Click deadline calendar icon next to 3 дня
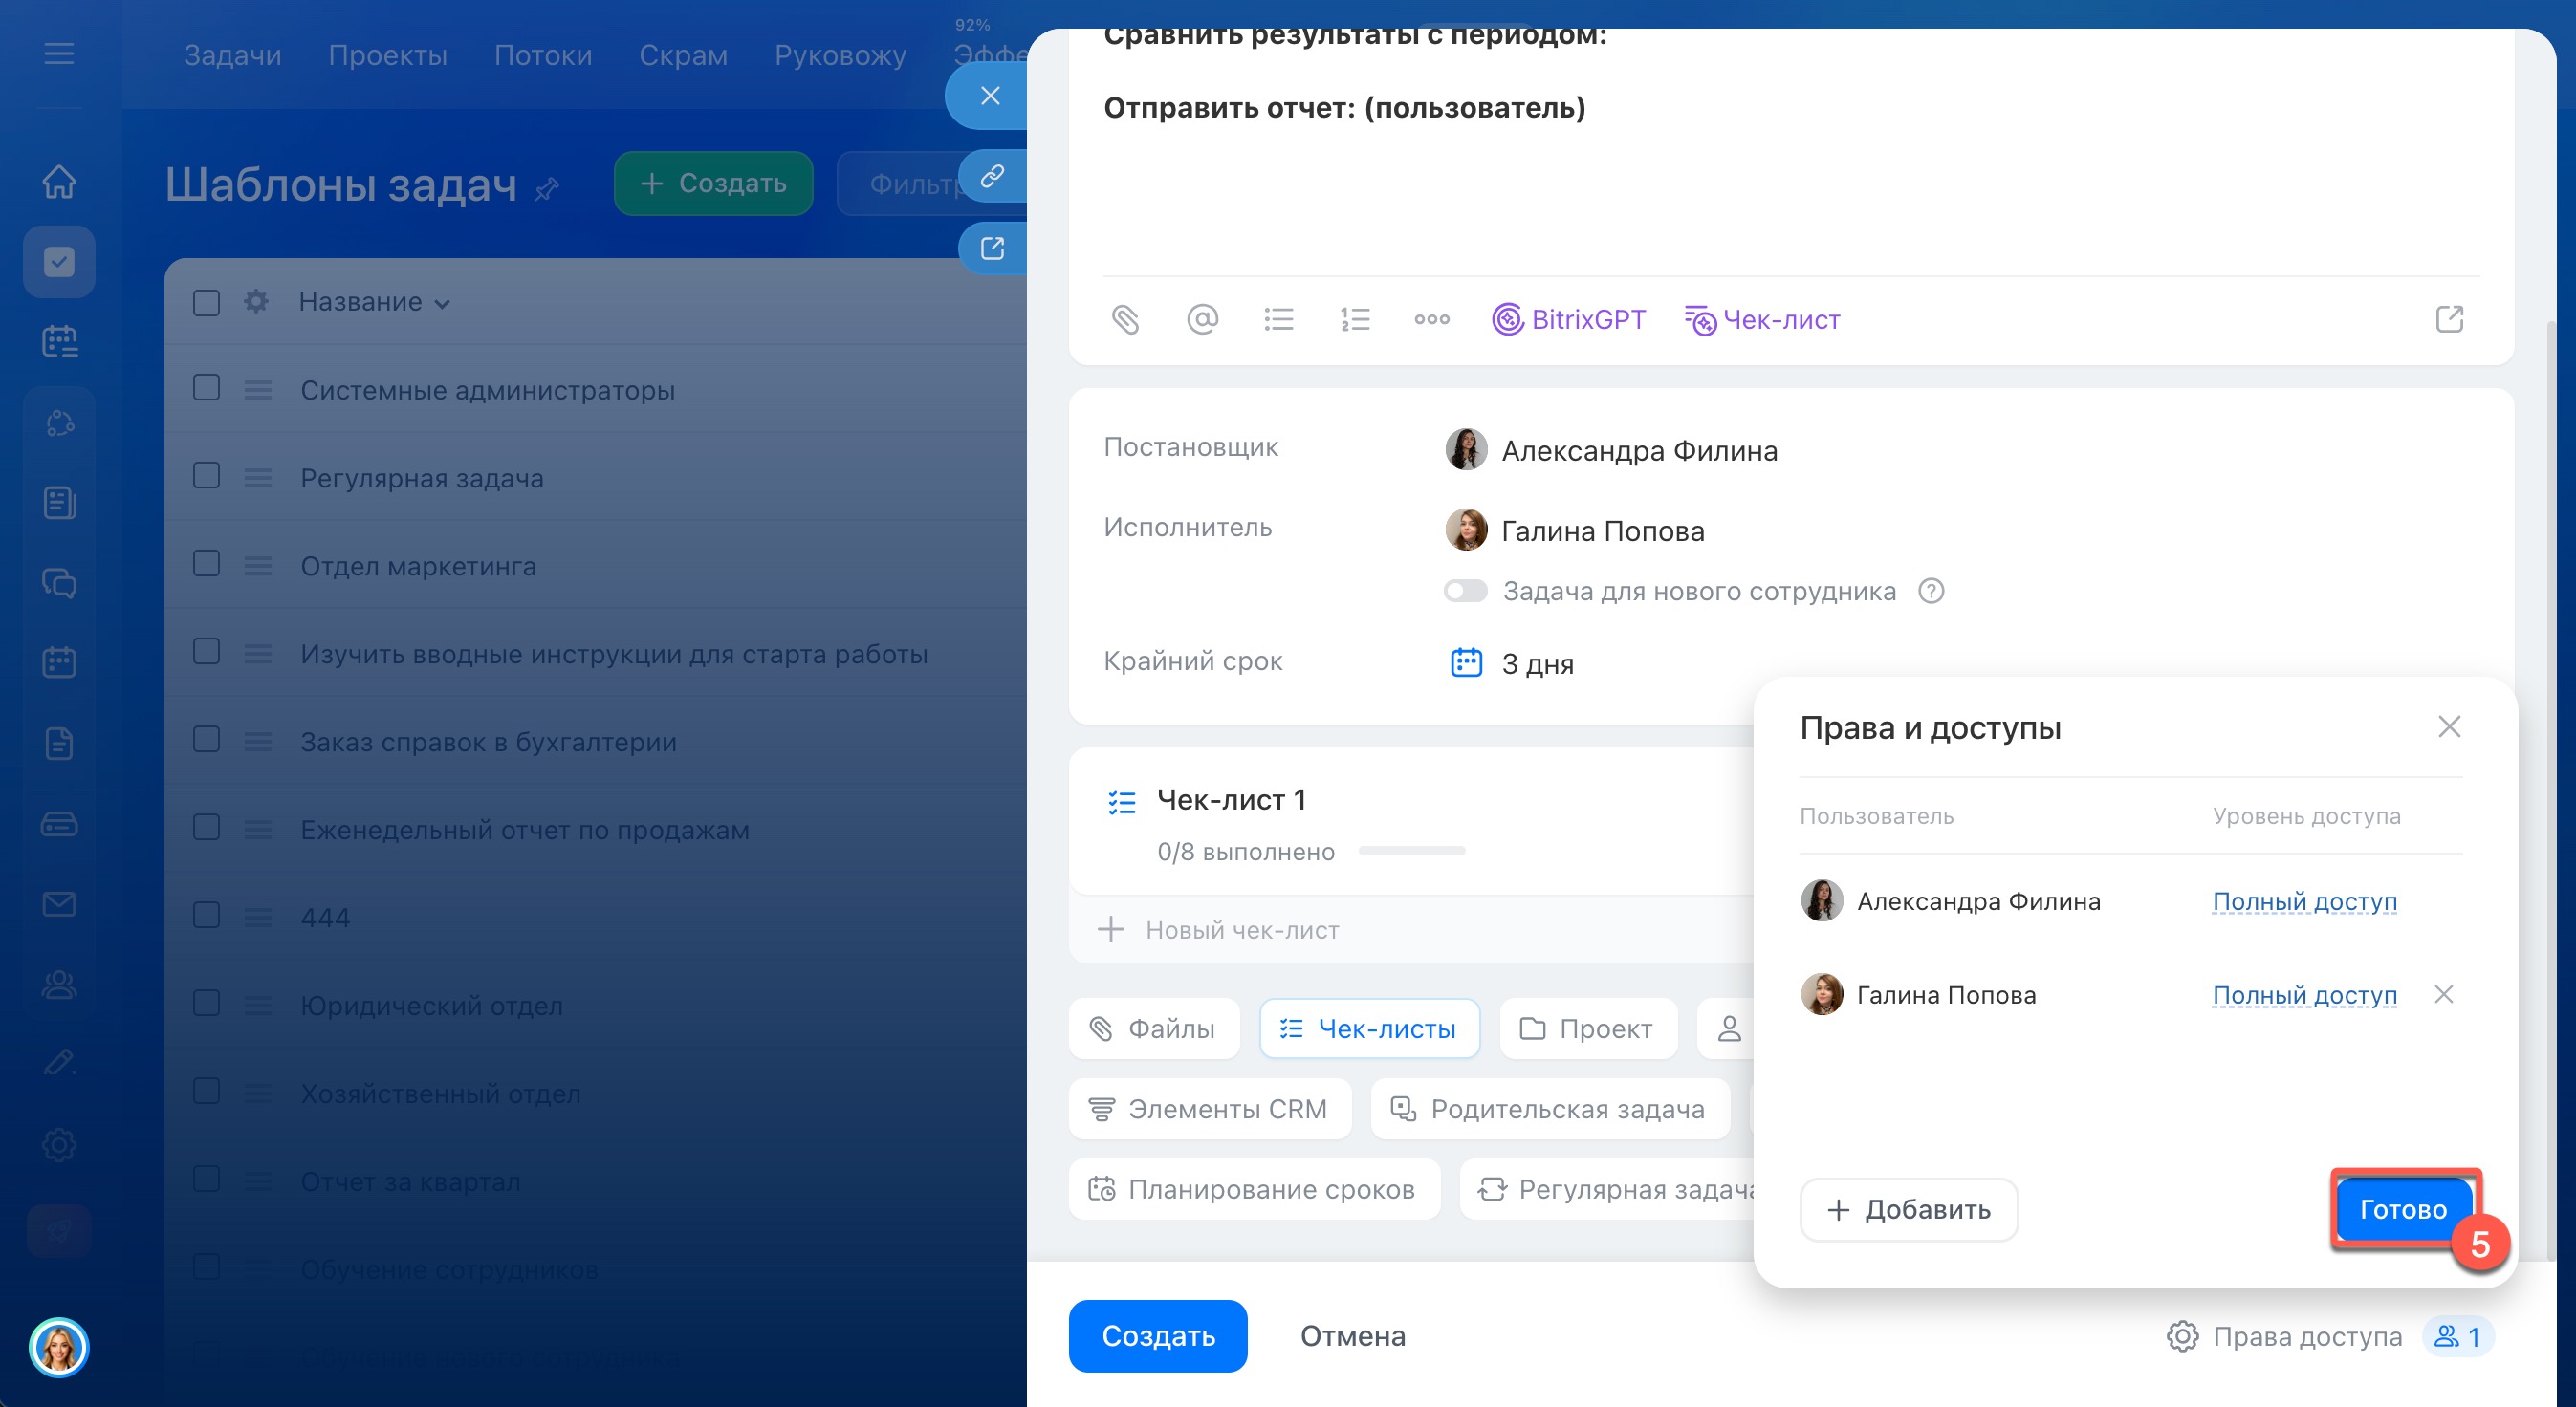 click(1466, 662)
